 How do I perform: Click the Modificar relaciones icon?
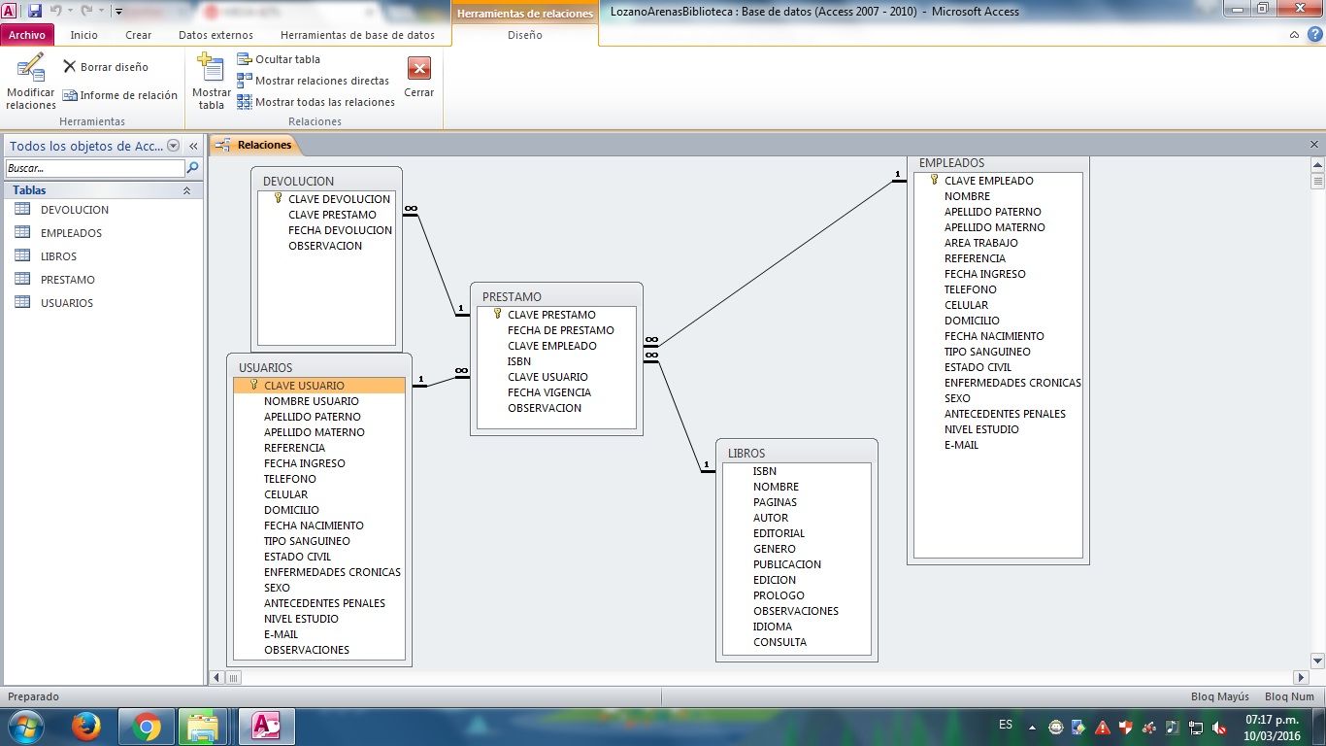(30, 70)
